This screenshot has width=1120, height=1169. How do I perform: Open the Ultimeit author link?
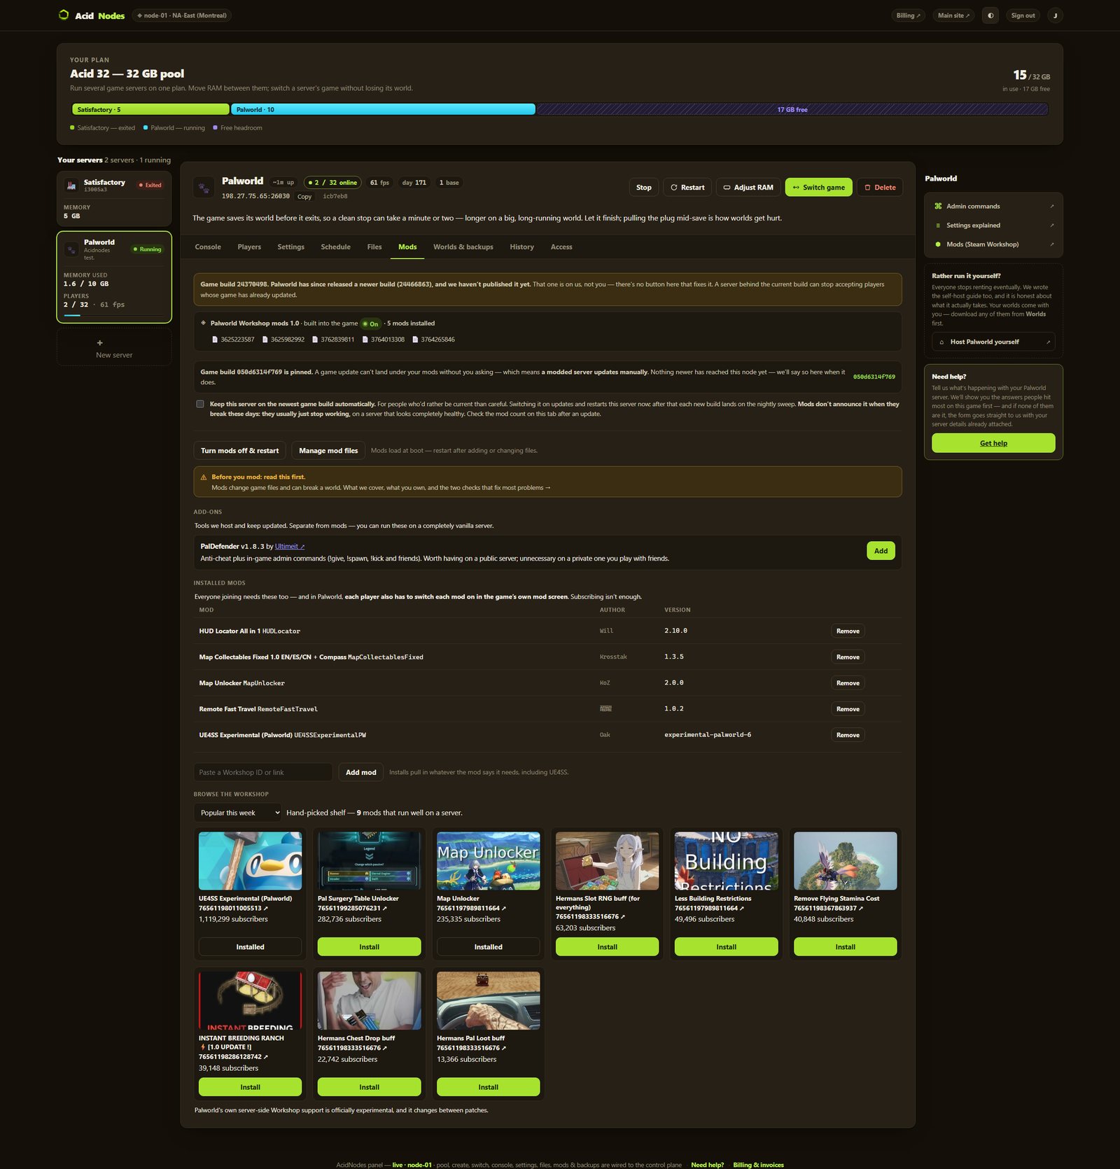pyautogui.click(x=290, y=547)
